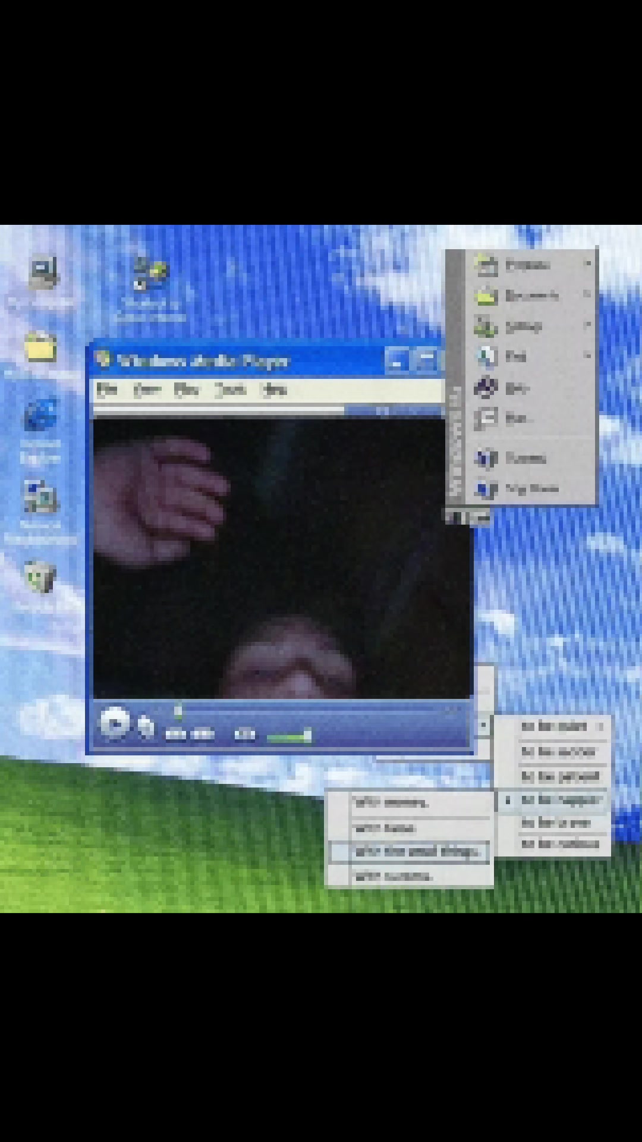The image size is (642, 1142).
Task: Click the seek bar handle above playback controls
Action: [178, 710]
